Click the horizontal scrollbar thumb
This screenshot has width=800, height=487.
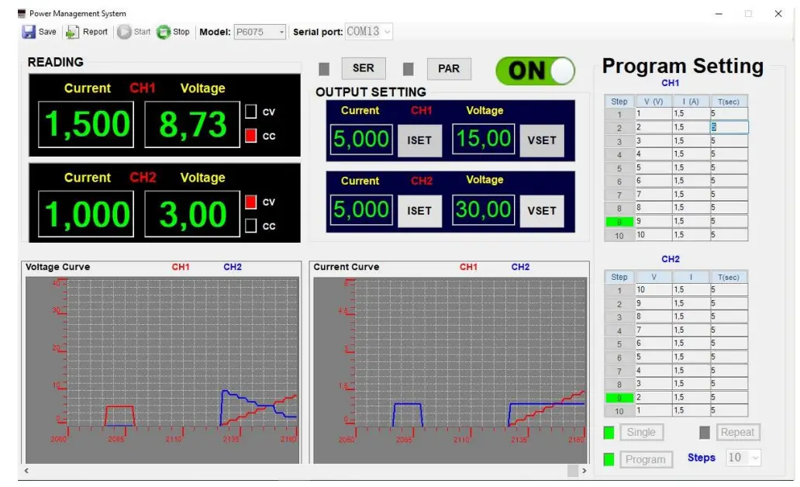[x=573, y=471]
